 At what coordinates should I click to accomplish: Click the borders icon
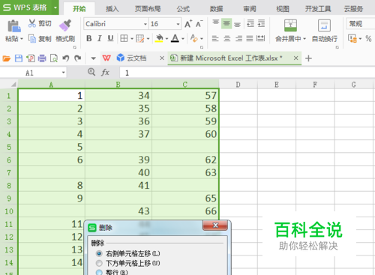(x=124, y=38)
